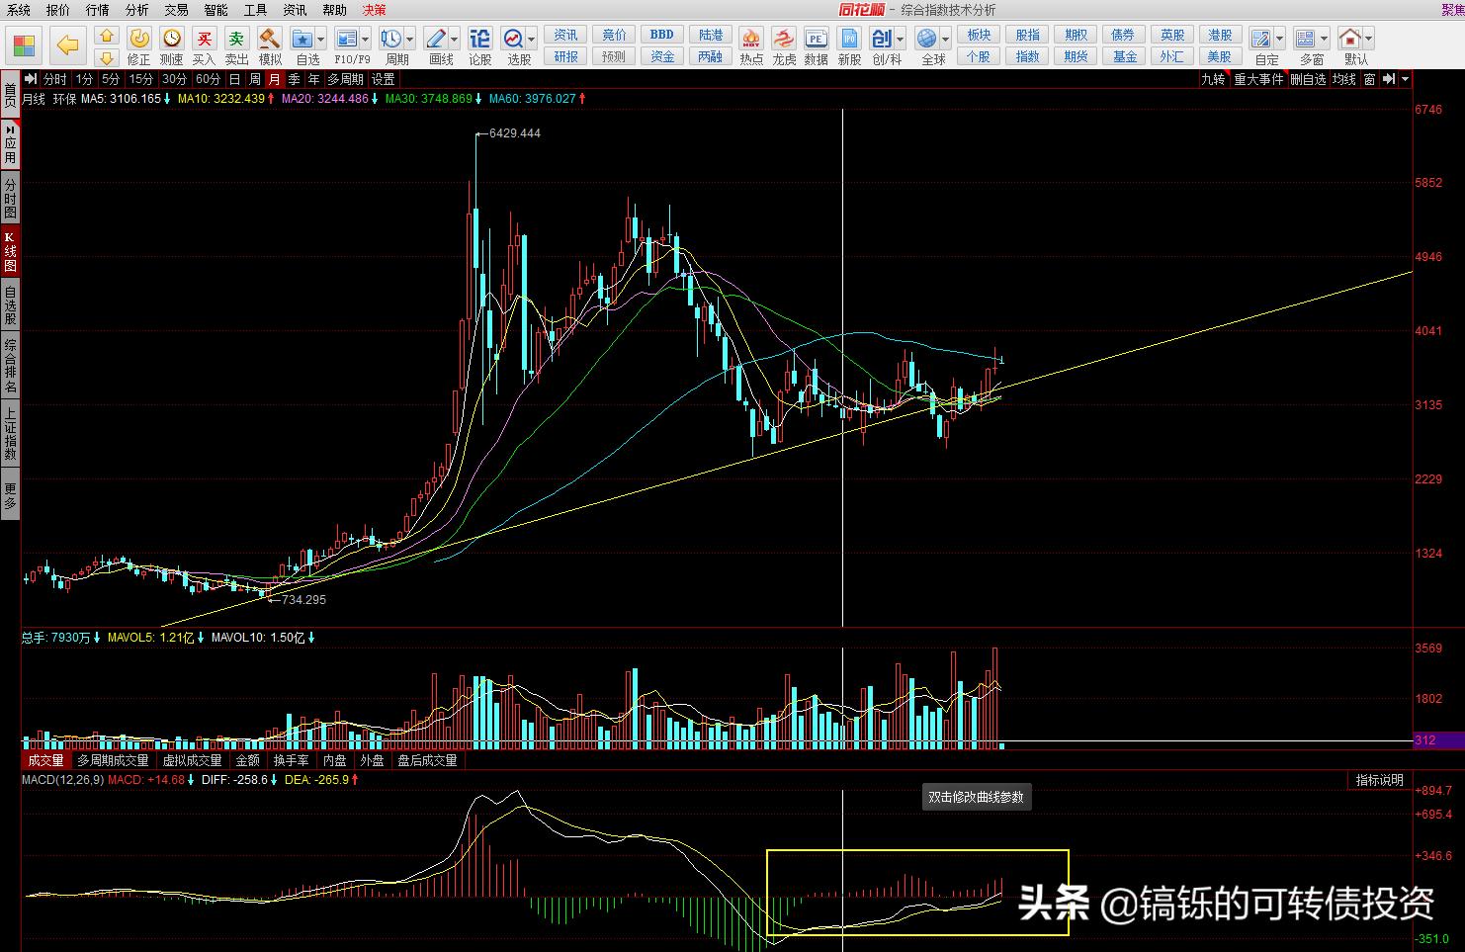The image size is (1465, 952).
Task: Switch chart period to 60分
Action: 209,79
